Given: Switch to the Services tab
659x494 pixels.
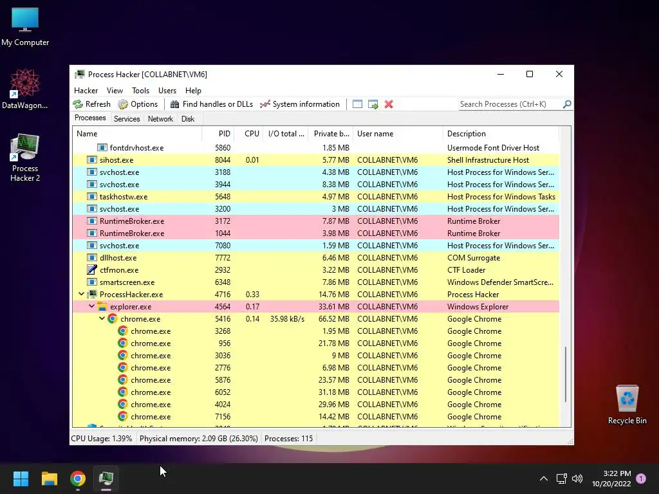Looking at the screenshot, I should (x=127, y=119).
